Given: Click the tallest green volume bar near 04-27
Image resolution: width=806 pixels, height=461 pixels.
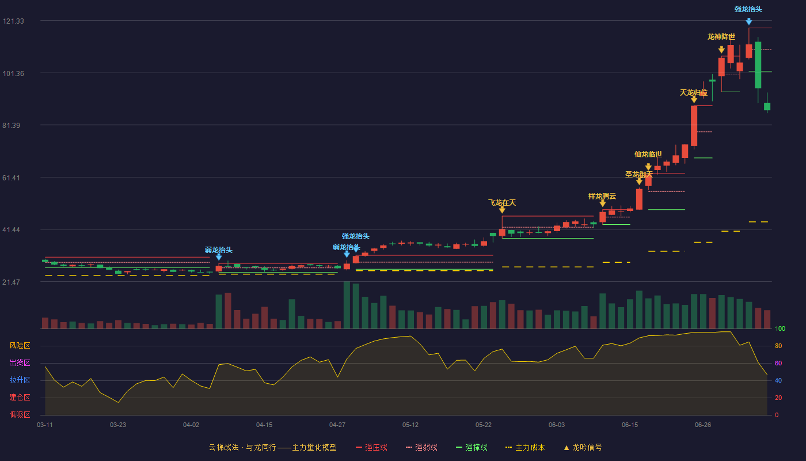Looking at the screenshot, I should [347, 305].
